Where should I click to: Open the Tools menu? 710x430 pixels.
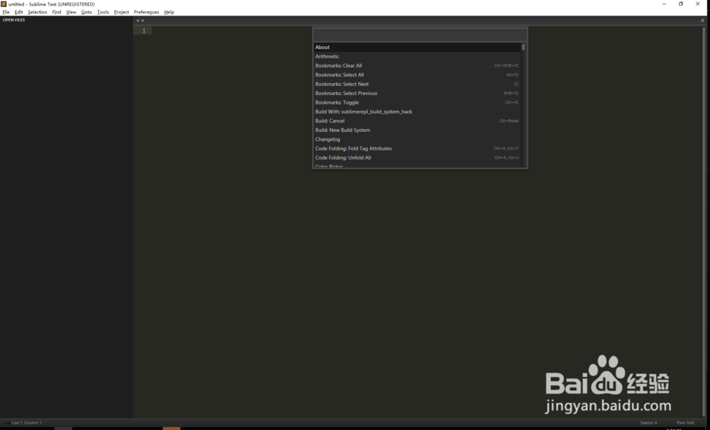point(102,12)
